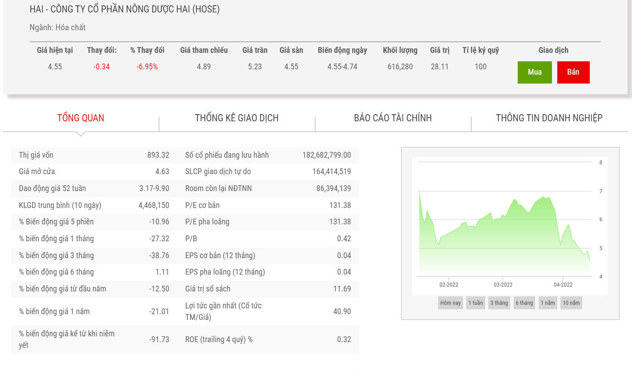Set chart range to Hôm nay
The height and width of the screenshot is (371, 632).
tap(450, 303)
